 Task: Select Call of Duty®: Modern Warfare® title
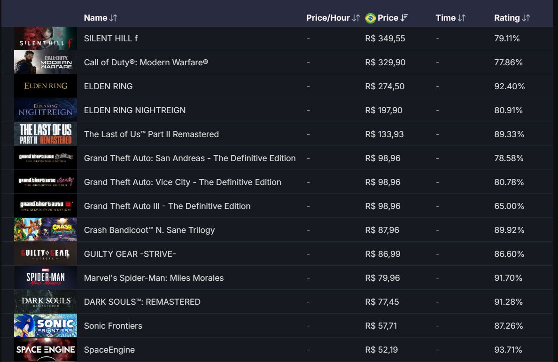tap(146, 62)
